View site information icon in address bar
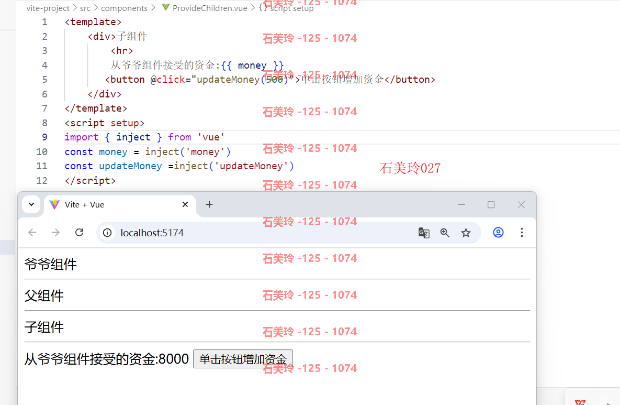Screen dimensions: 620x405 [x=107, y=233]
